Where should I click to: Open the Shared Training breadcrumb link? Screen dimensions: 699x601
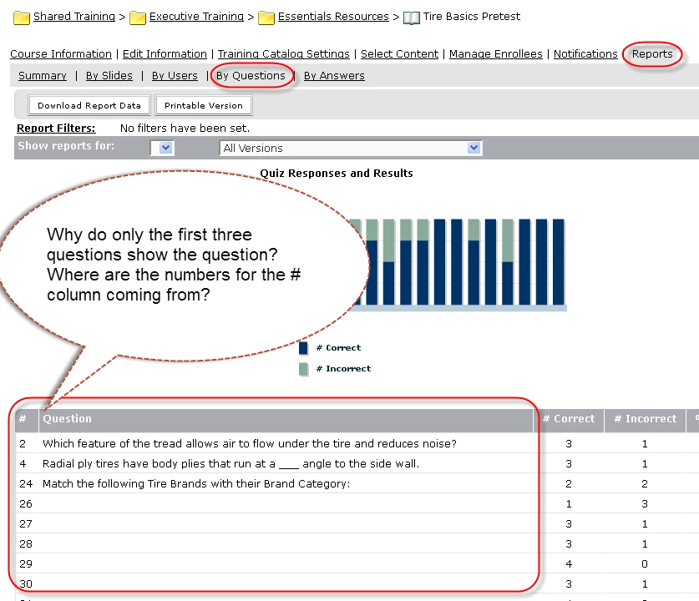coord(74,17)
